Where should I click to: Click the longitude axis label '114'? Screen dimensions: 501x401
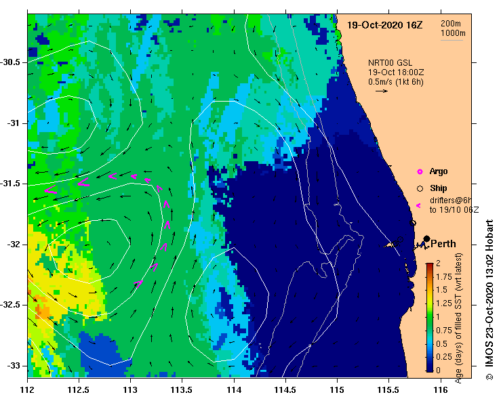point(234,390)
